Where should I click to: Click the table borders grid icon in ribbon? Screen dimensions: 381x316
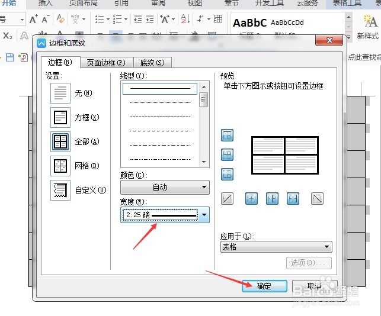tap(218, 19)
